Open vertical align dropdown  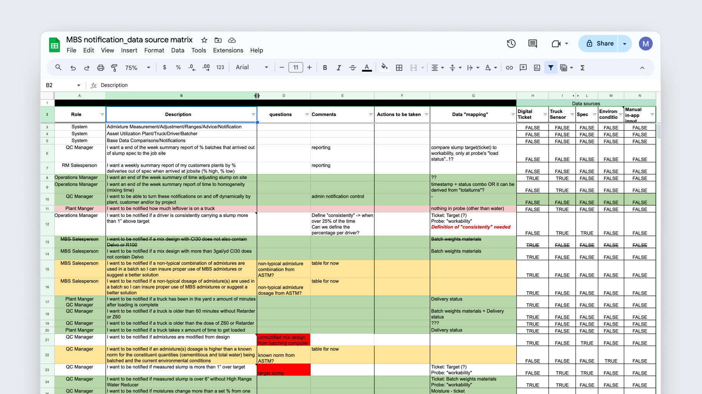point(455,67)
